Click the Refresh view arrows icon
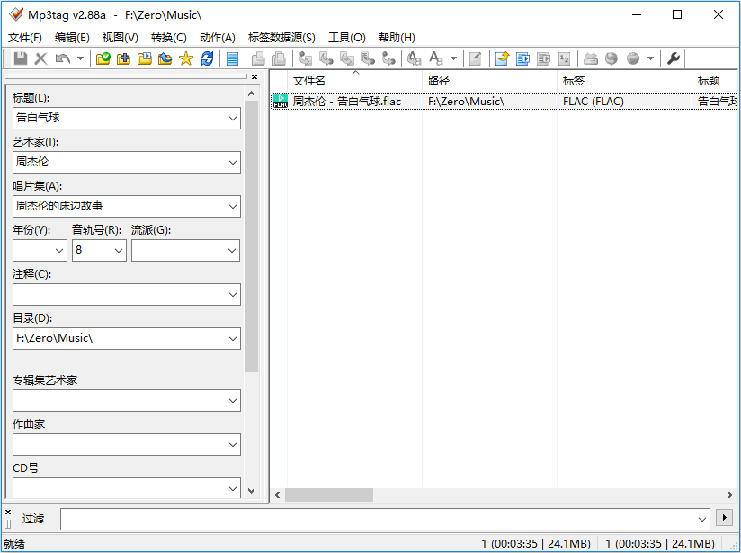The image size is (741, 553). [207, 58]
